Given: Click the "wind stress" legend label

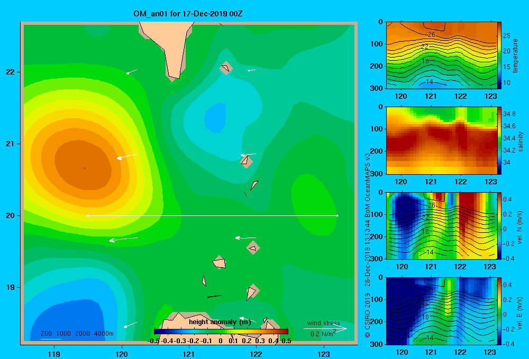Looking at the screenshot, I should (x=323, y=323).
